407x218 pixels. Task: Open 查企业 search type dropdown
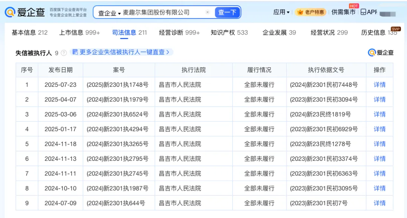(x=110, y=13)
